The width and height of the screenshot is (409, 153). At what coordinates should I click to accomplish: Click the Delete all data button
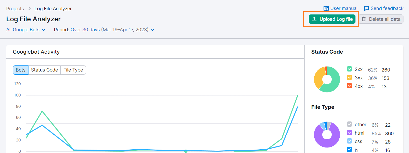tap(381, 19)
